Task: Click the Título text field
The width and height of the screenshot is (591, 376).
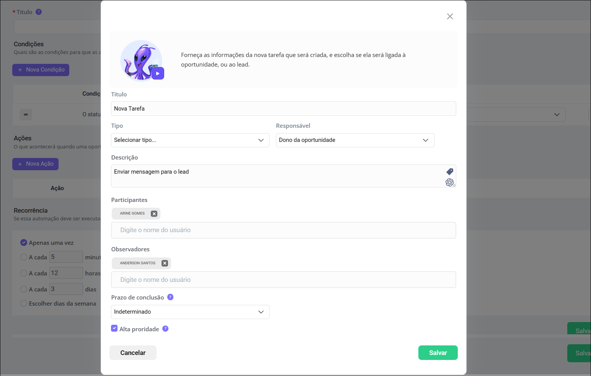Action: coord(283,109)
